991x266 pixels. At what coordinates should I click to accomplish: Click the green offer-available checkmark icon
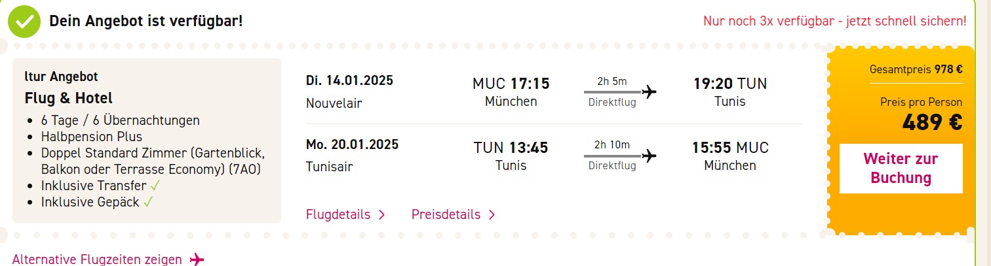[x=25, y=22]
